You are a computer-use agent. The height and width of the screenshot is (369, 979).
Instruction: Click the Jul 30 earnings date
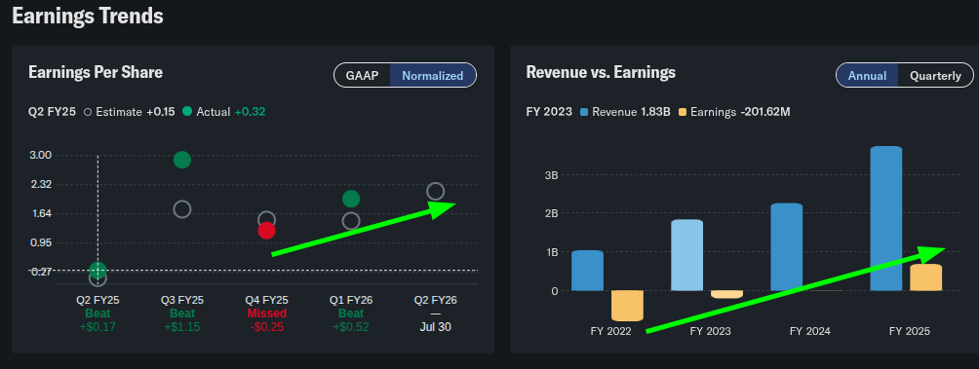(x=435, y=326)
